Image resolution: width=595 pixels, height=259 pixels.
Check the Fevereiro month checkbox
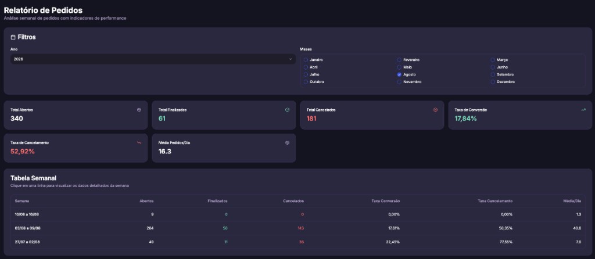point(399,60)
